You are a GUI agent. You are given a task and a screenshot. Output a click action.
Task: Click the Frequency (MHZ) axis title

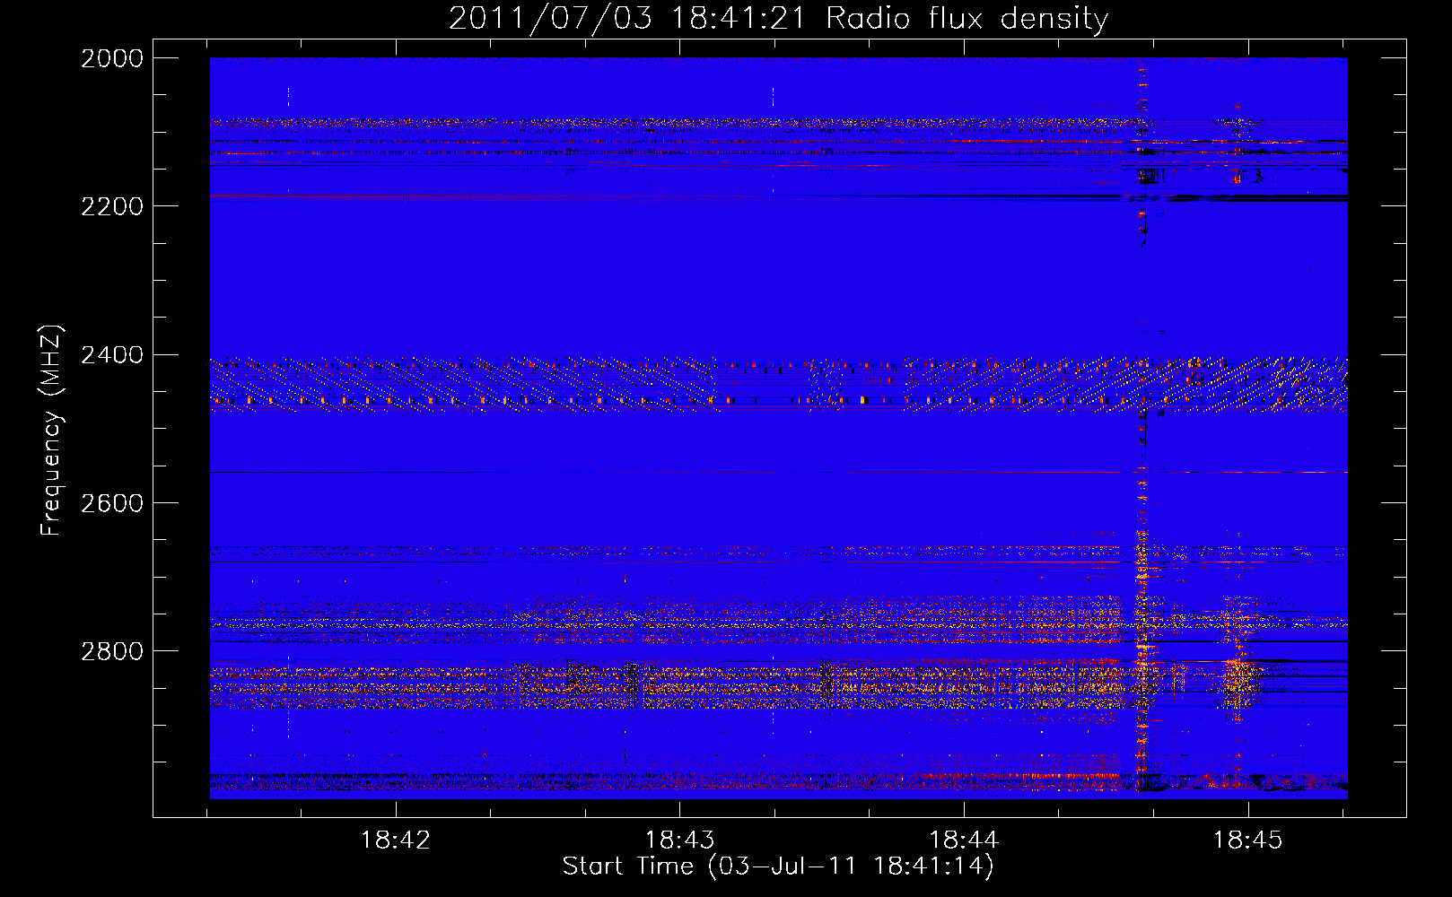(51, 431)
